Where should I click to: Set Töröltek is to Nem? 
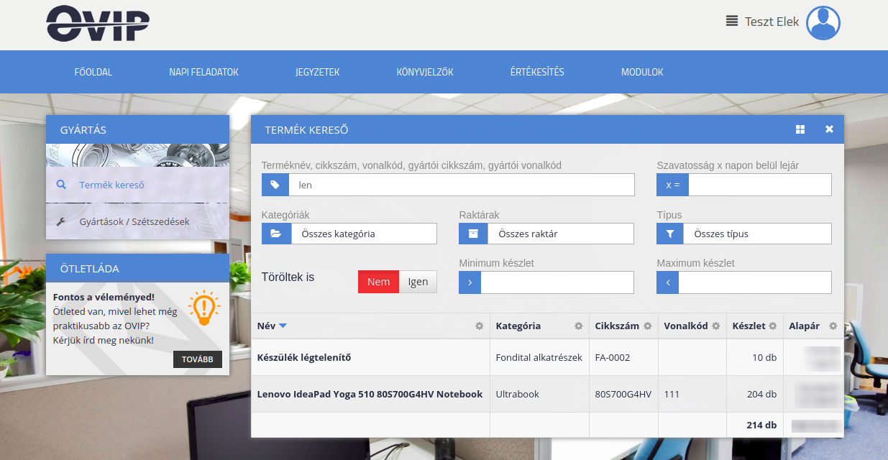[378, 282]
